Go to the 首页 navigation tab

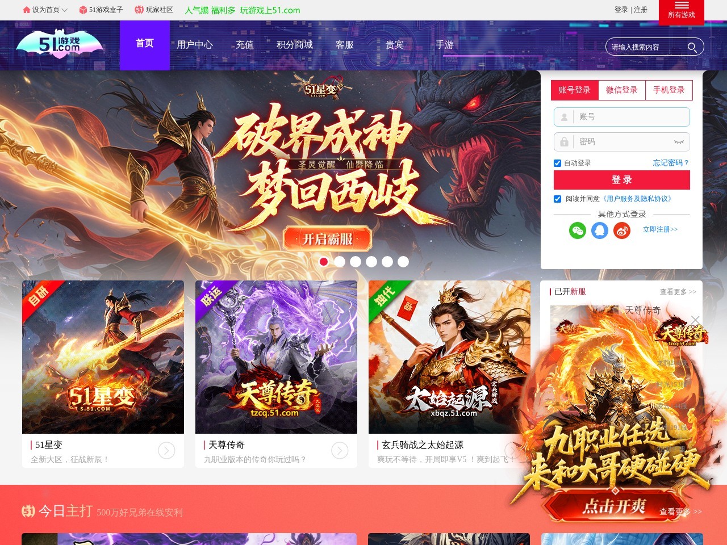click(x=145, y=45)
